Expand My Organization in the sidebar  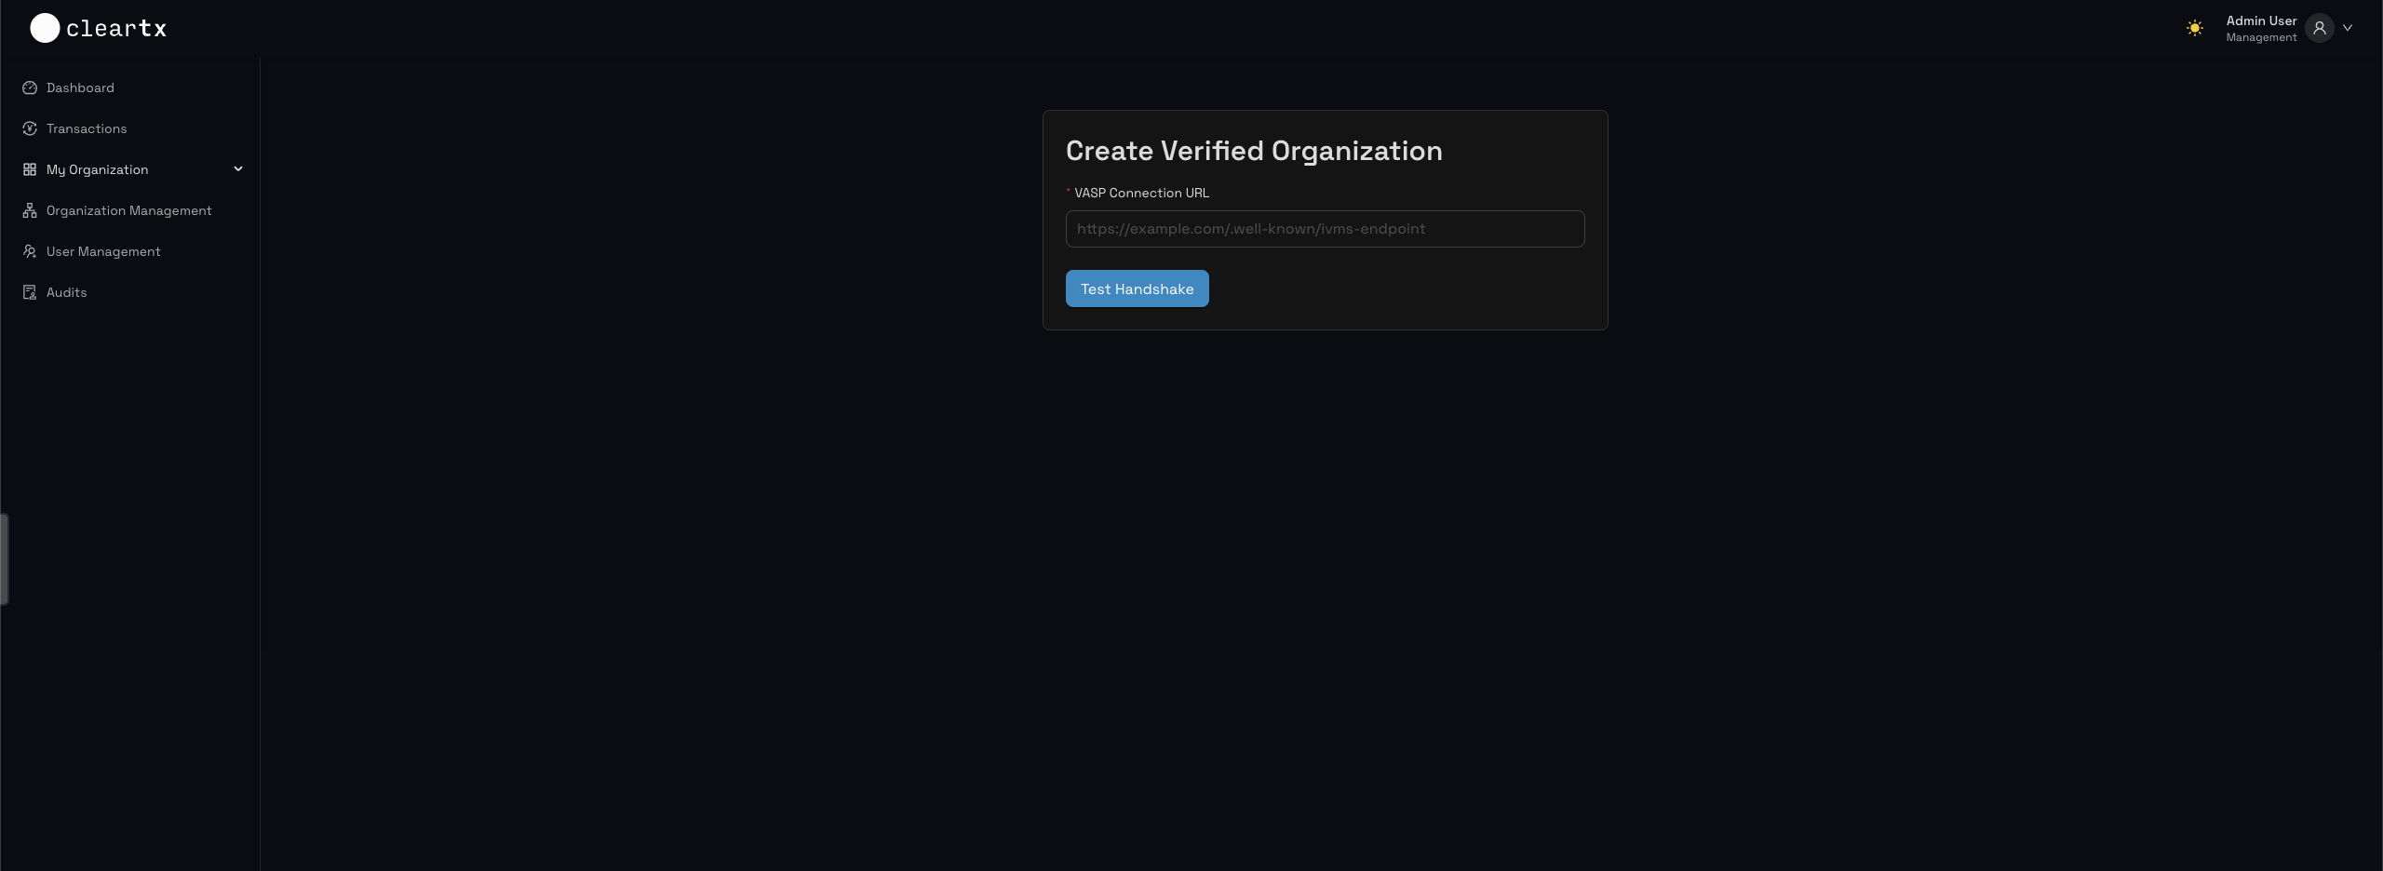pos(97,169)
